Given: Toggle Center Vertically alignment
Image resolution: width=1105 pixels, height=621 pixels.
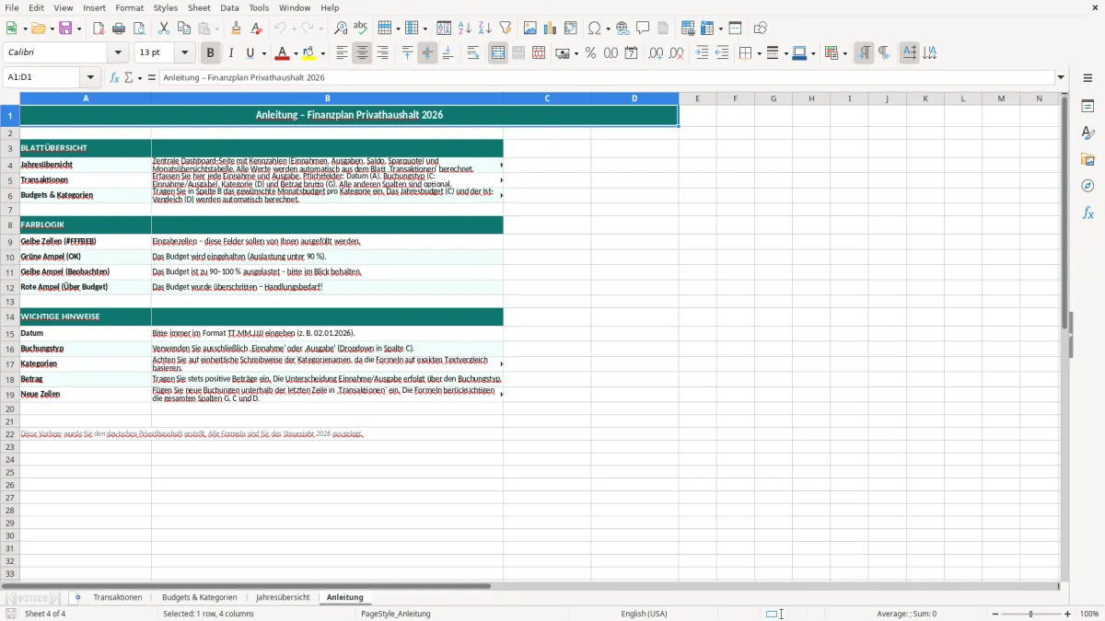Looking at the screenshot, I should 427,53.
